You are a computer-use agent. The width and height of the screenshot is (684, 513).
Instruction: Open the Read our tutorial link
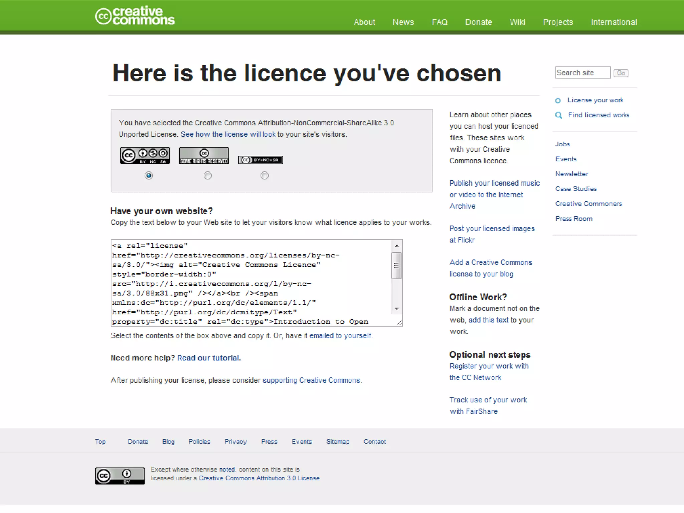coord(208,358)
